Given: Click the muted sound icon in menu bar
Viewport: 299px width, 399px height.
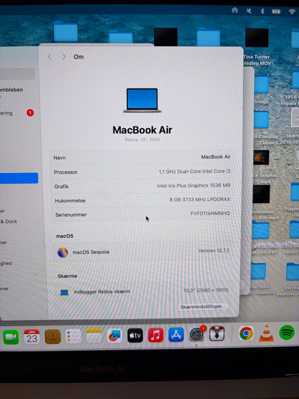Looking at the screenshot, I should click(249, 11).
